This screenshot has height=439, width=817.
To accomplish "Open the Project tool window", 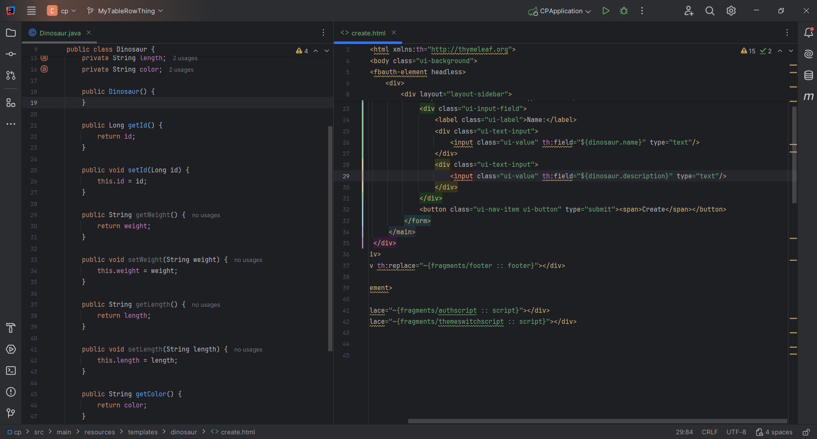I will pyautogui.click(x=11, y=32).
